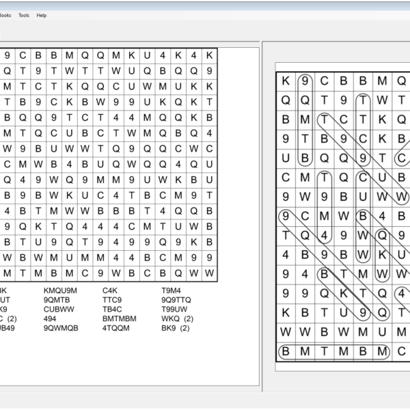The image size is (410, 410).
Task: Select 9Q9TTQ in the word list
Action: click(176, 300)
